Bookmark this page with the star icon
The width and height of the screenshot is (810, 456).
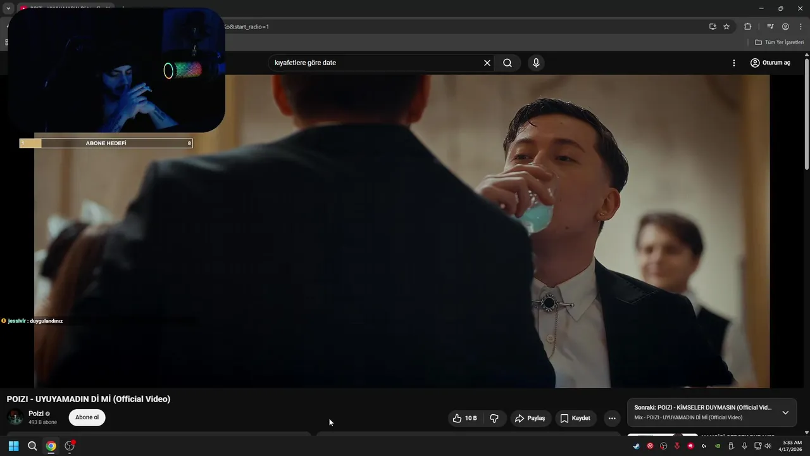tap(726, 27)
